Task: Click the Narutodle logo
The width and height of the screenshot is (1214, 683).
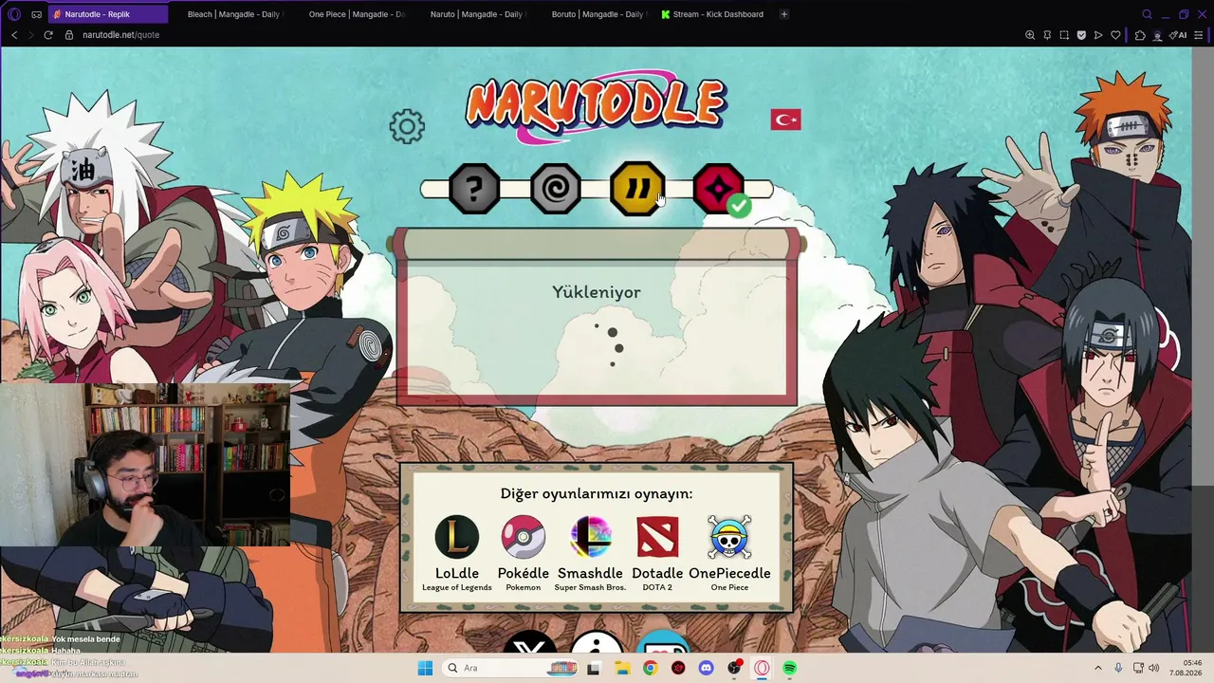Action: coord(596,106)
